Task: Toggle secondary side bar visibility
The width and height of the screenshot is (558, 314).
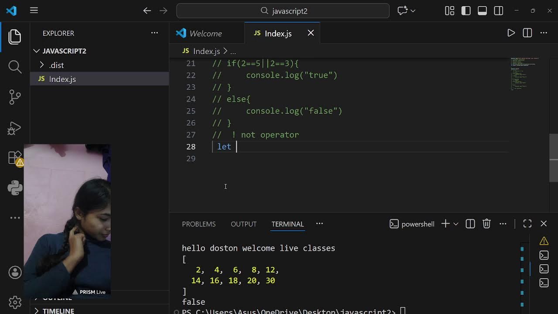Action: [499, 10]
